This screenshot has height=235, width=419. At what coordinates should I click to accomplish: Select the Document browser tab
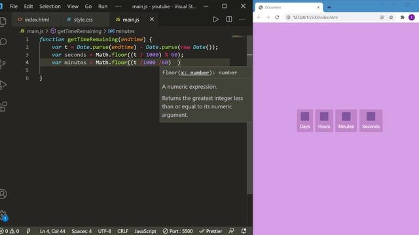pos(289,7)
